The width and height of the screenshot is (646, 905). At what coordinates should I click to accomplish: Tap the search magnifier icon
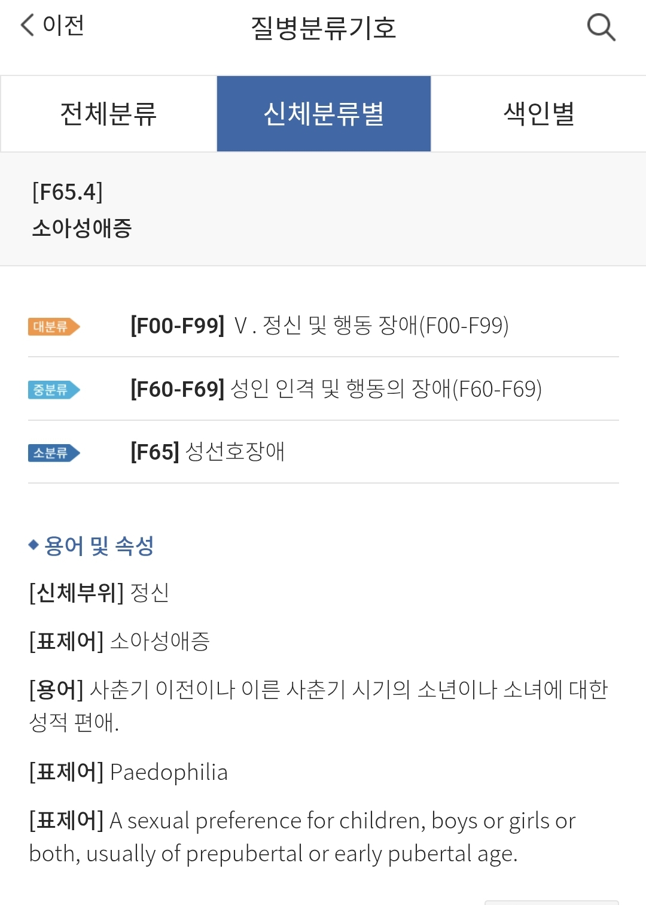[x=601, y=27]
